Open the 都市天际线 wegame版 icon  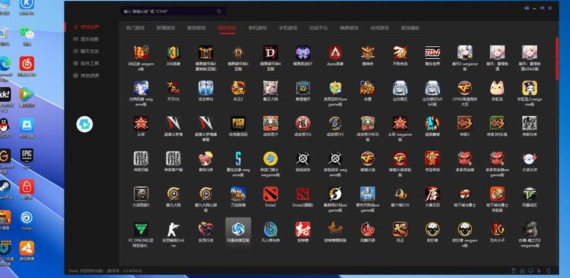click(x=367, y=194)
